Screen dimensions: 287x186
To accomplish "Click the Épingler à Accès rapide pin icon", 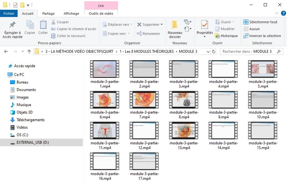I will pyautogui.click(x=12, y=25).
